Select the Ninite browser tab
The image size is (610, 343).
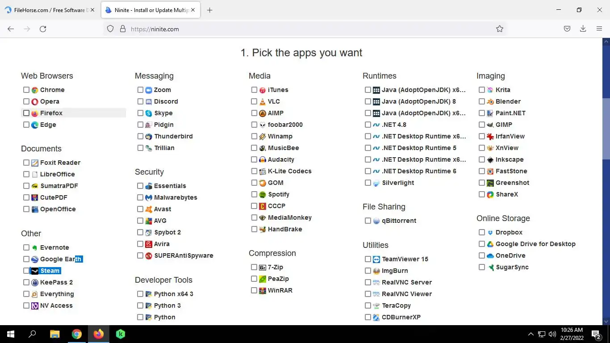150,10
